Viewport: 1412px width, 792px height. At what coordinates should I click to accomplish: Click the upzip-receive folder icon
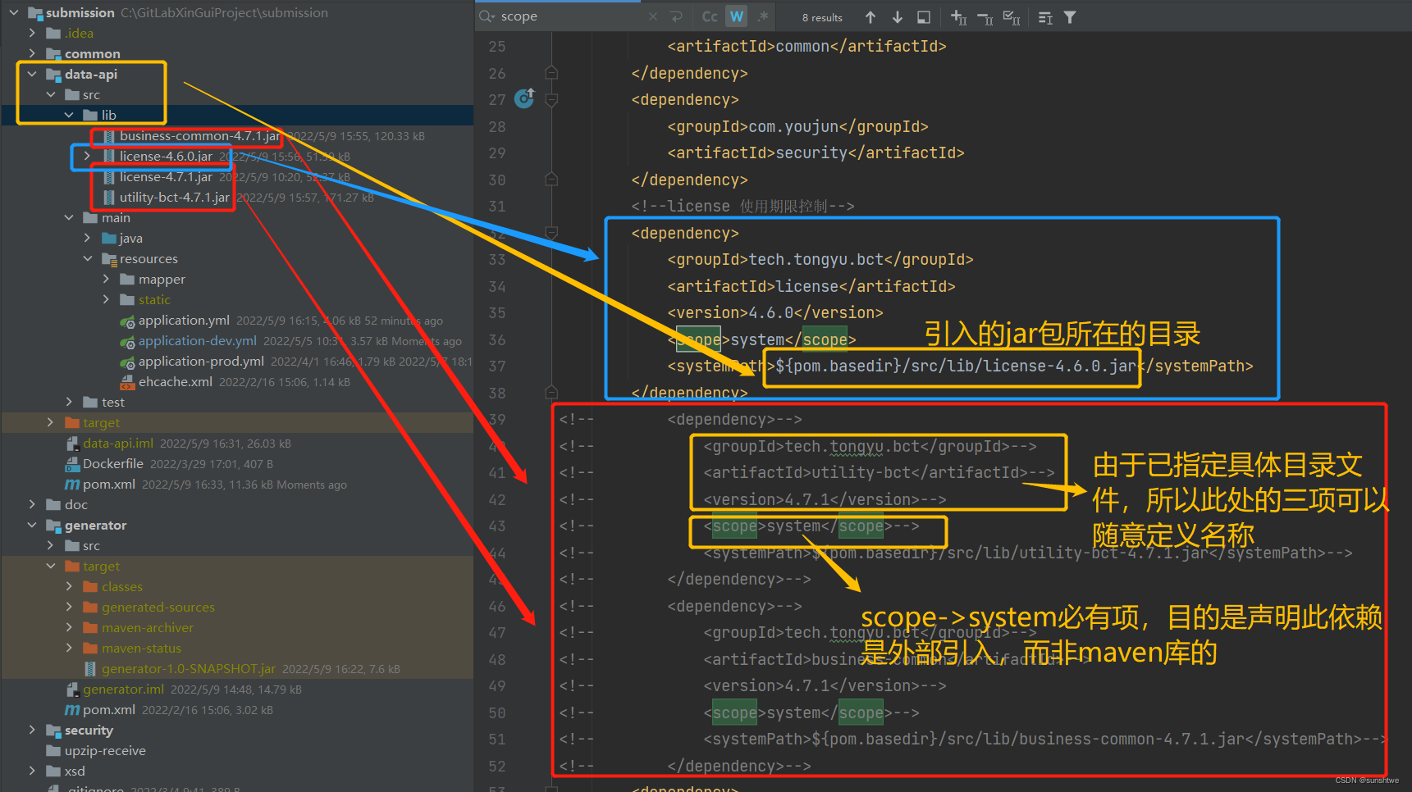coord(54,751)
